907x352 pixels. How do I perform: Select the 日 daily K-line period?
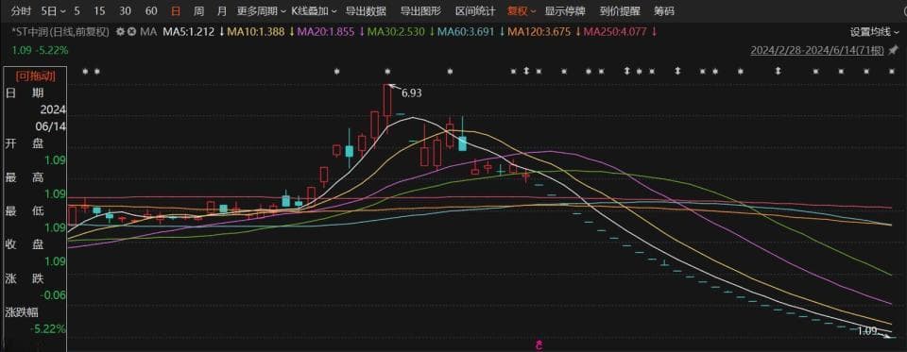[177, 11]
